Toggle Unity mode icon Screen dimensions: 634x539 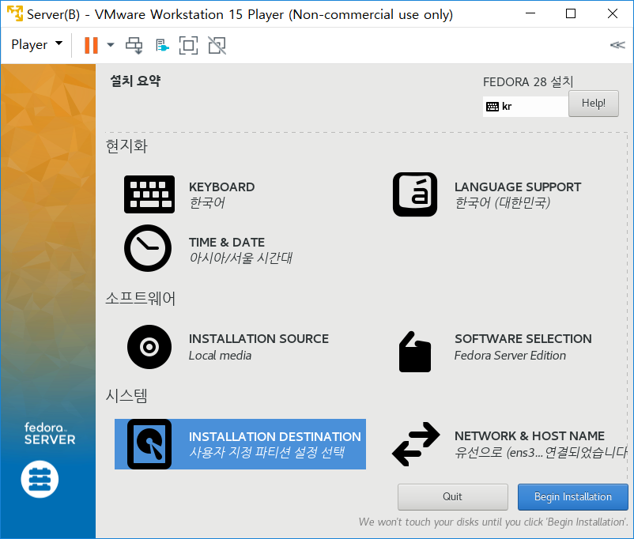[x=217, y=45]
